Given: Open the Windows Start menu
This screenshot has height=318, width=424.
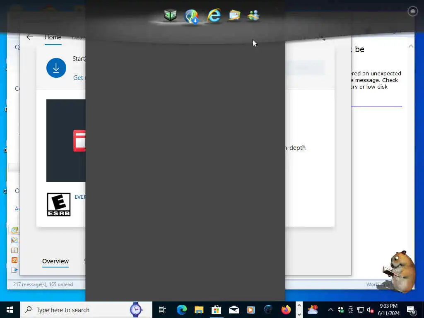Looking at the screenshot, I should (10, 310).
